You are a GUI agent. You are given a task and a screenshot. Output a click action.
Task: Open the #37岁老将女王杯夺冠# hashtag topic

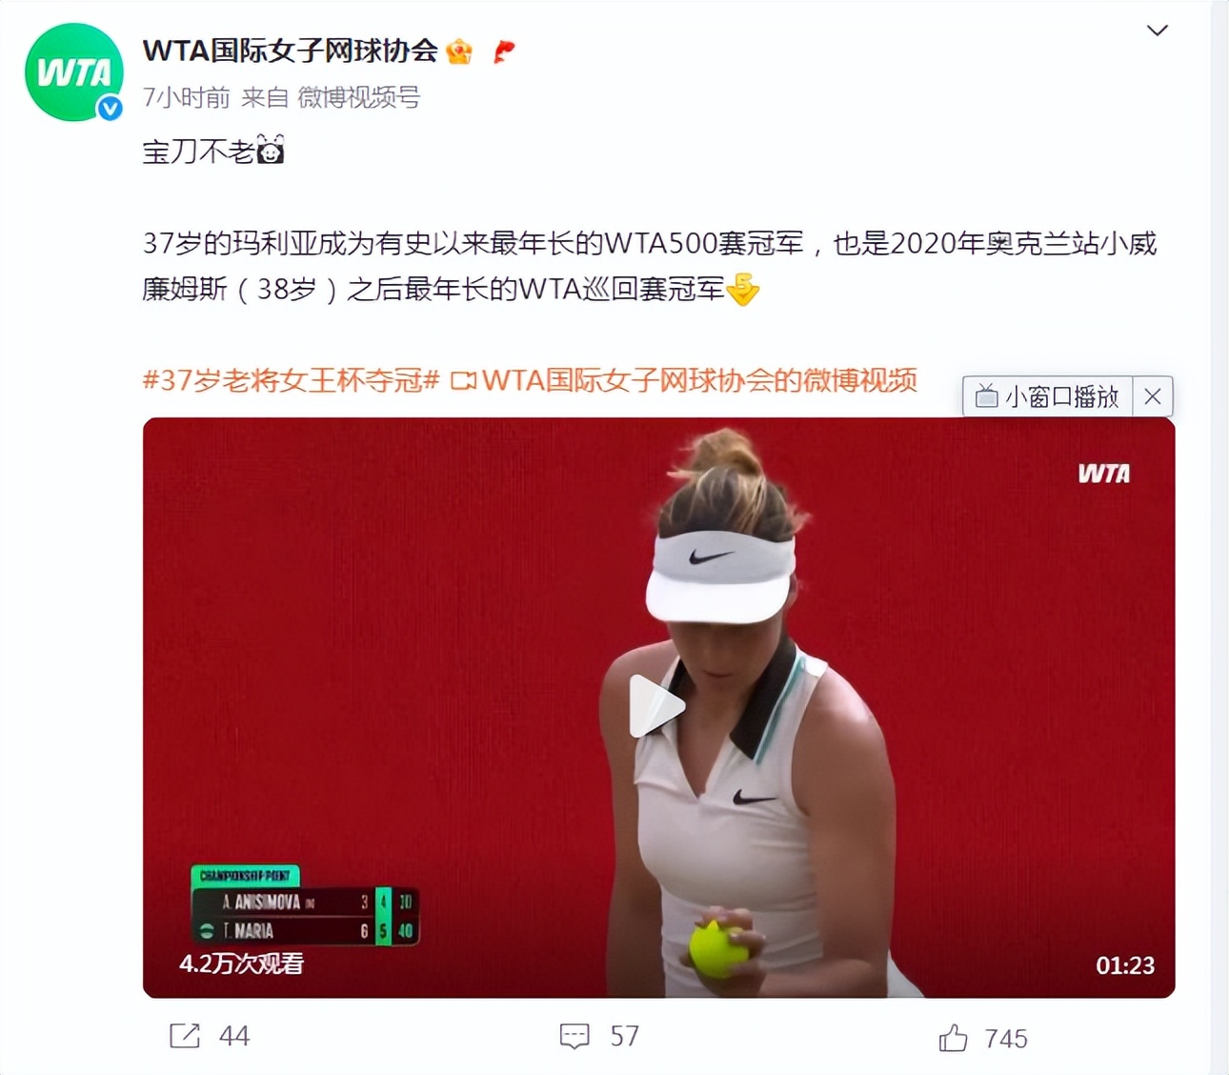[291, 380]
